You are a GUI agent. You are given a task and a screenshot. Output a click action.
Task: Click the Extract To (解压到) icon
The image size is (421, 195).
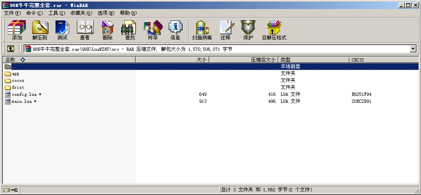pos(40,30)
